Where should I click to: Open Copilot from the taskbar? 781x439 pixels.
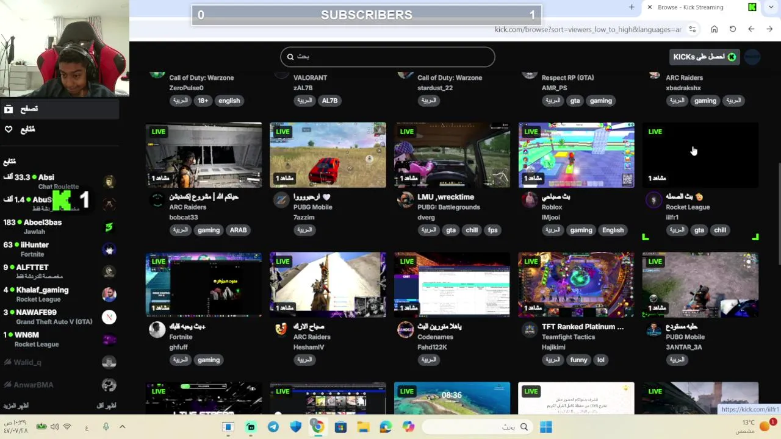408,427
